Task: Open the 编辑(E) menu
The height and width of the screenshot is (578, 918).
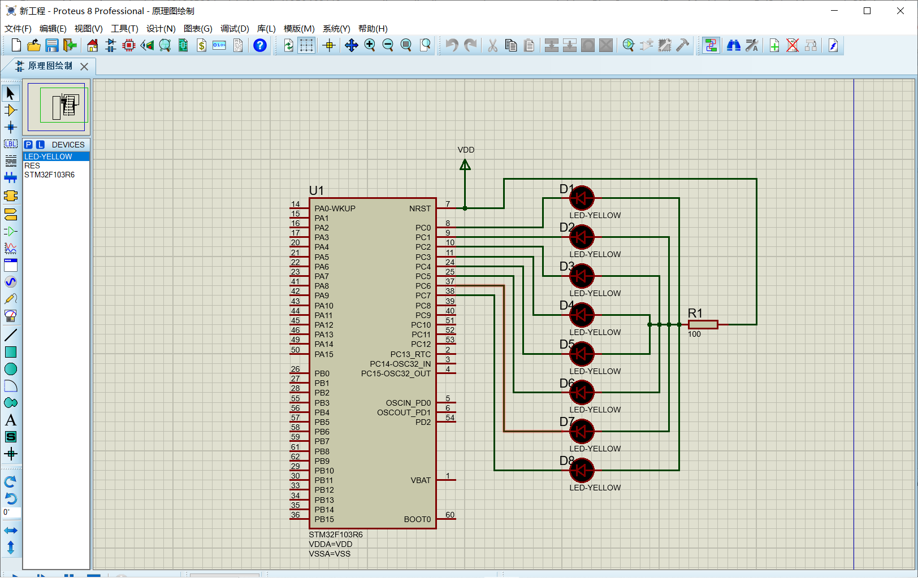Action: [x=53, y=29]
